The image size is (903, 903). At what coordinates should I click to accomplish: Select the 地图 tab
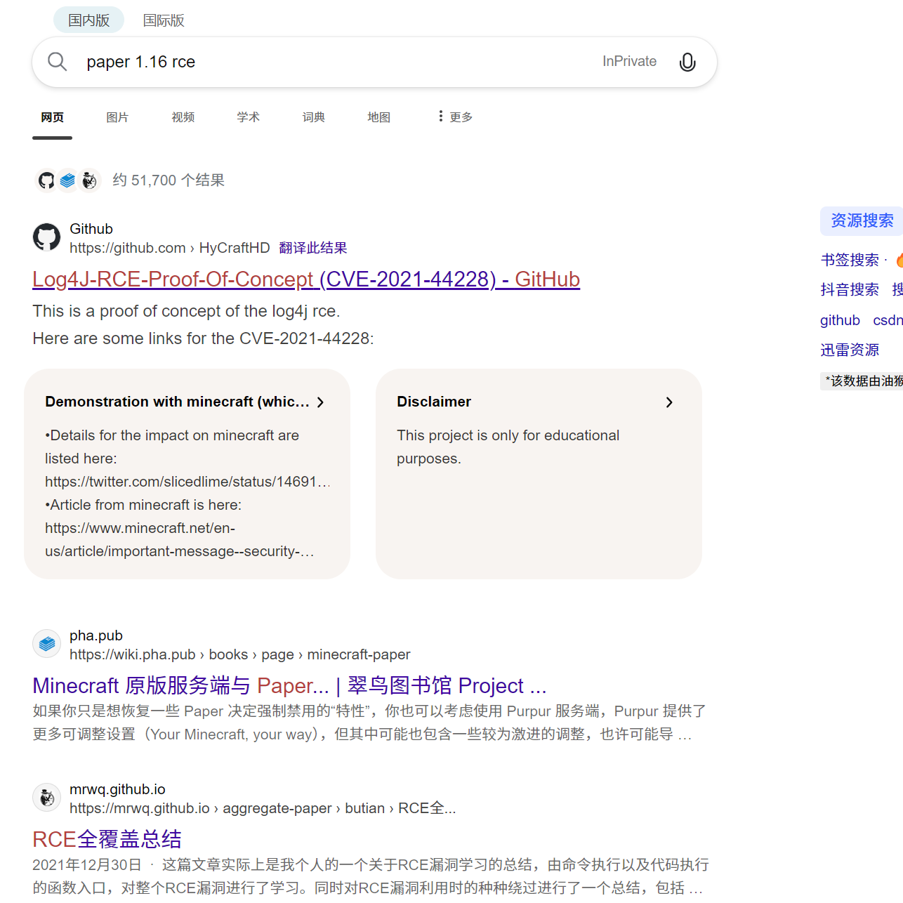click(378, 117)
